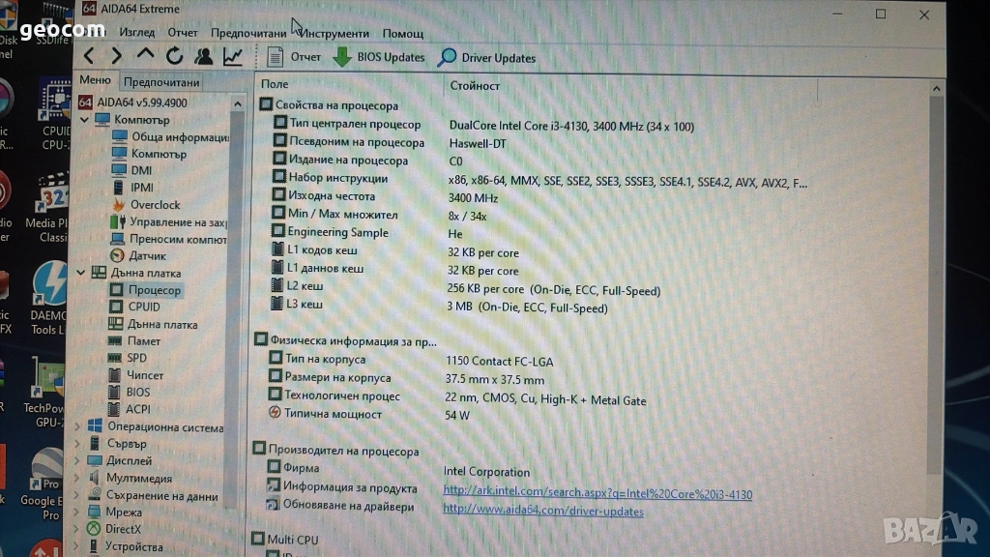Expand the DirectX tree node
The width and height of the screenshot is (990, 557).
point(81,529)
